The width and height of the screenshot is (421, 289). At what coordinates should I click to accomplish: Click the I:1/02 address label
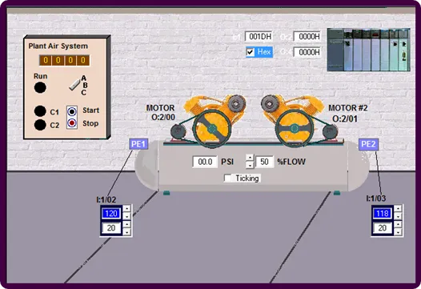(x=106, y=200)
